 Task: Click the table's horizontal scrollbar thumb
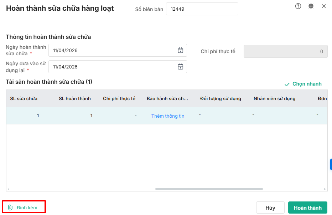point(209,189)
